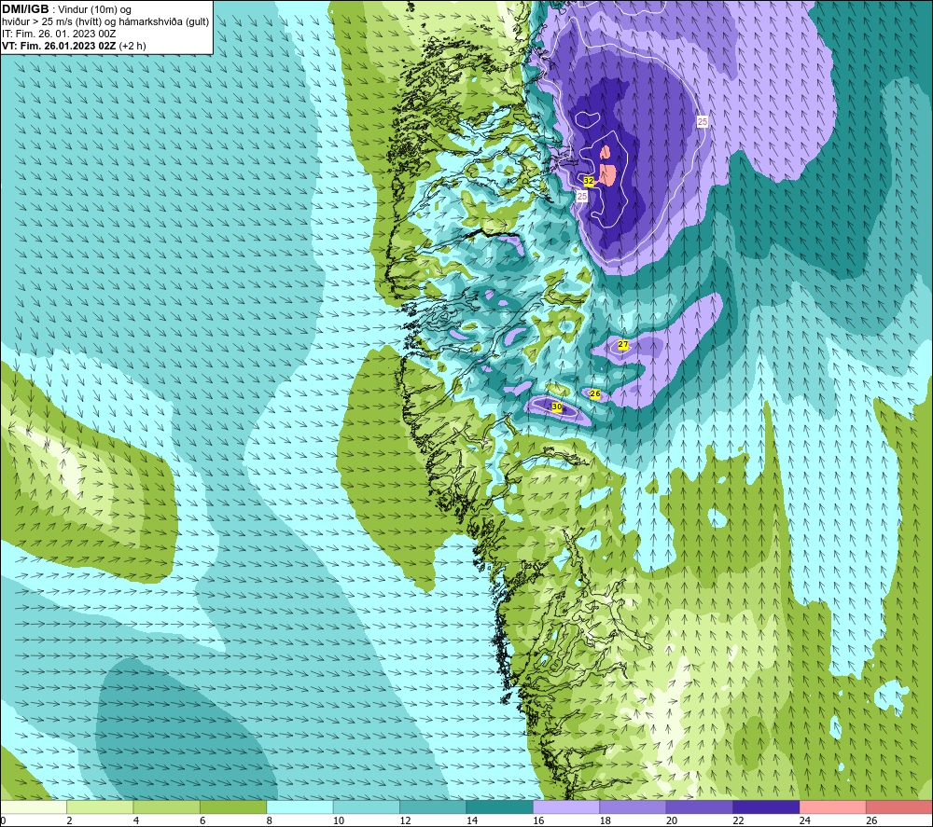The height and width of the screenshot is (827, 933).
Task: Select the 24–26 m/s salmon pink legend swatch
Action: pyautogui.click(x=833, y=806)
